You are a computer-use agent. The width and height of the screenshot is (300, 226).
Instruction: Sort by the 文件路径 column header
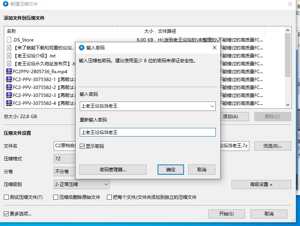click(210, 31)
